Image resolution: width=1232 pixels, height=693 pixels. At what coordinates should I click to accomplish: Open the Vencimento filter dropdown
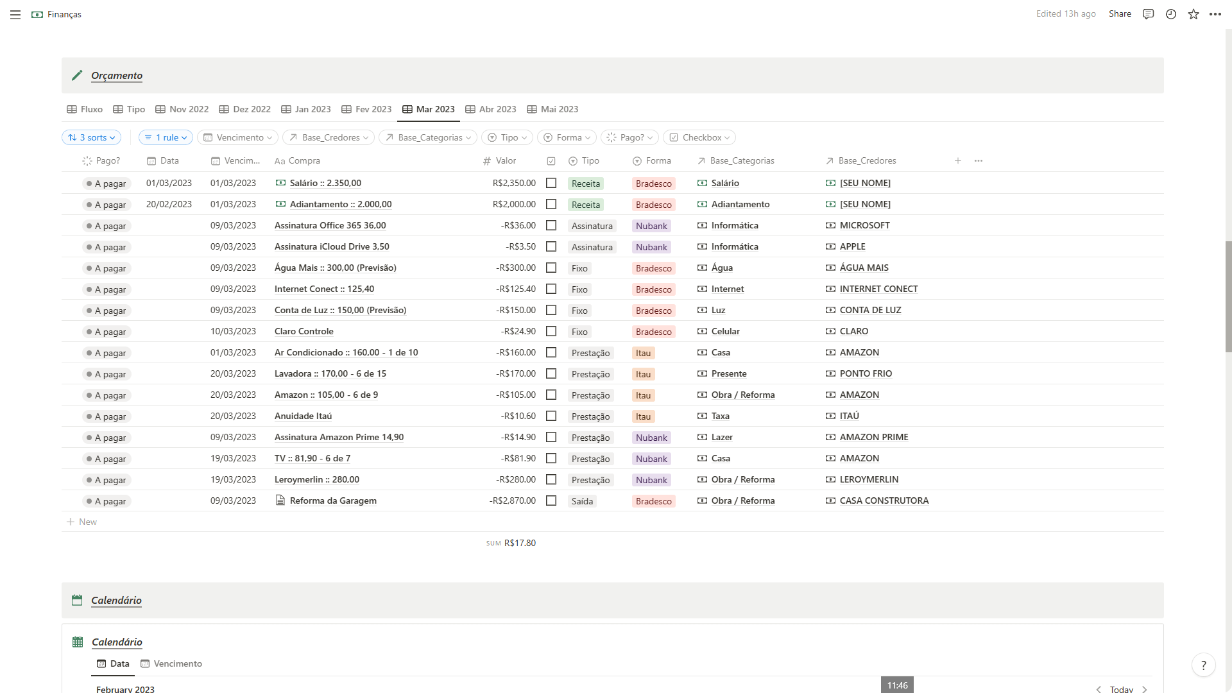point(237,137)
